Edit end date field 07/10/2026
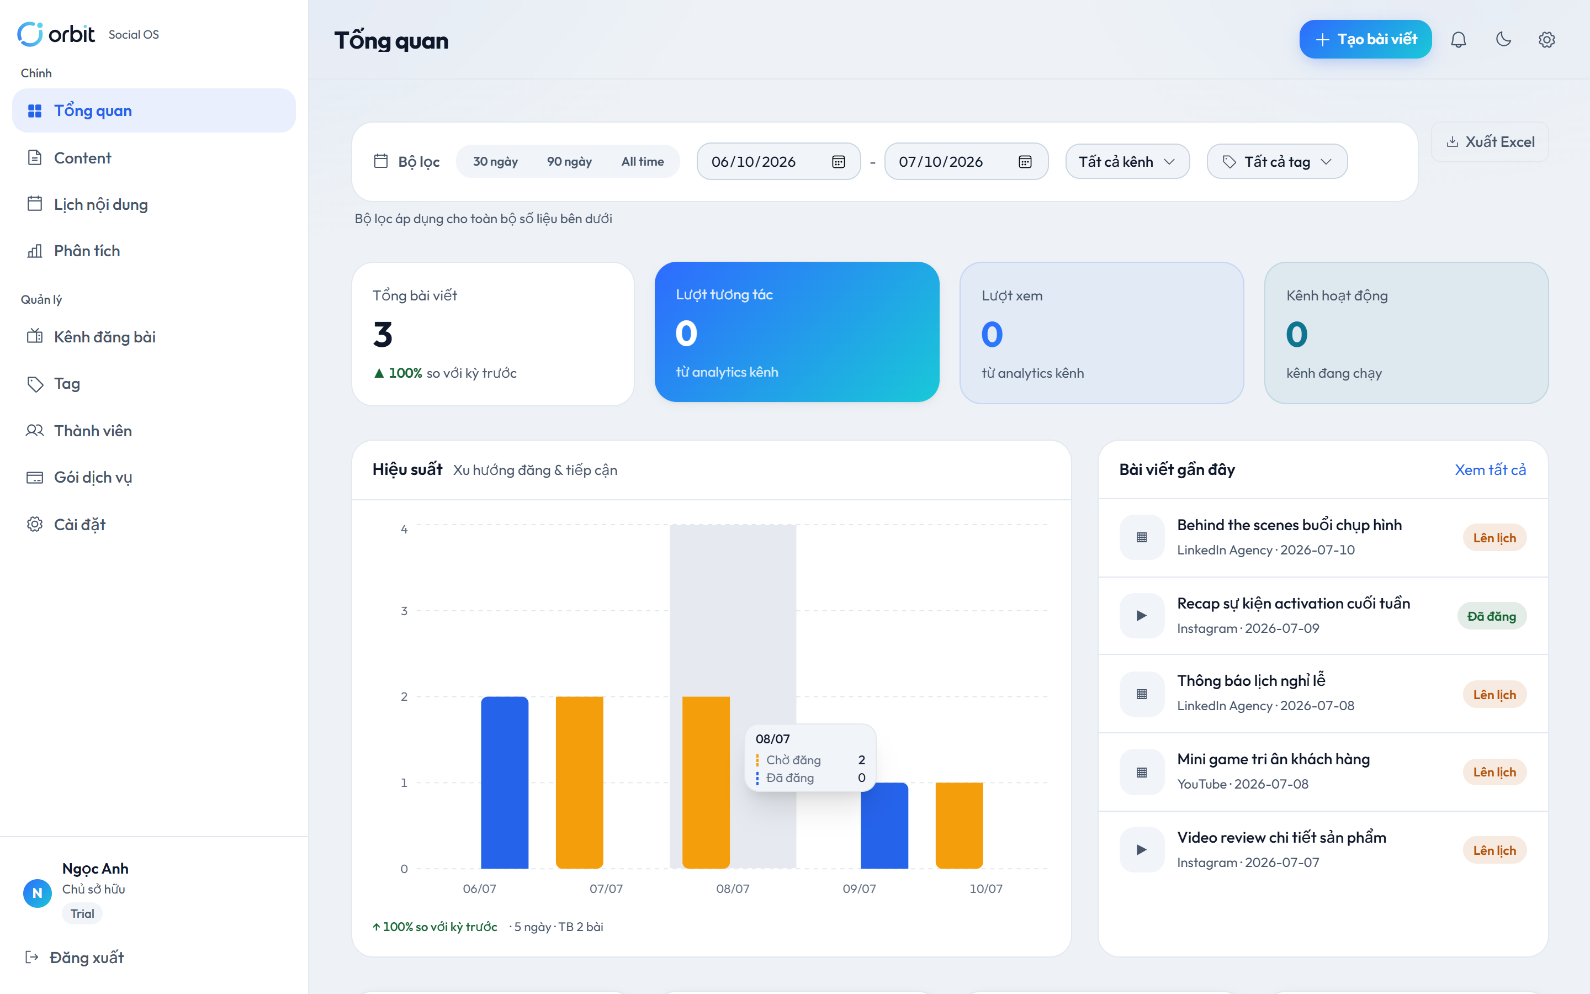The height and width of the screenshot is (994, 1590). pos(966,162)
